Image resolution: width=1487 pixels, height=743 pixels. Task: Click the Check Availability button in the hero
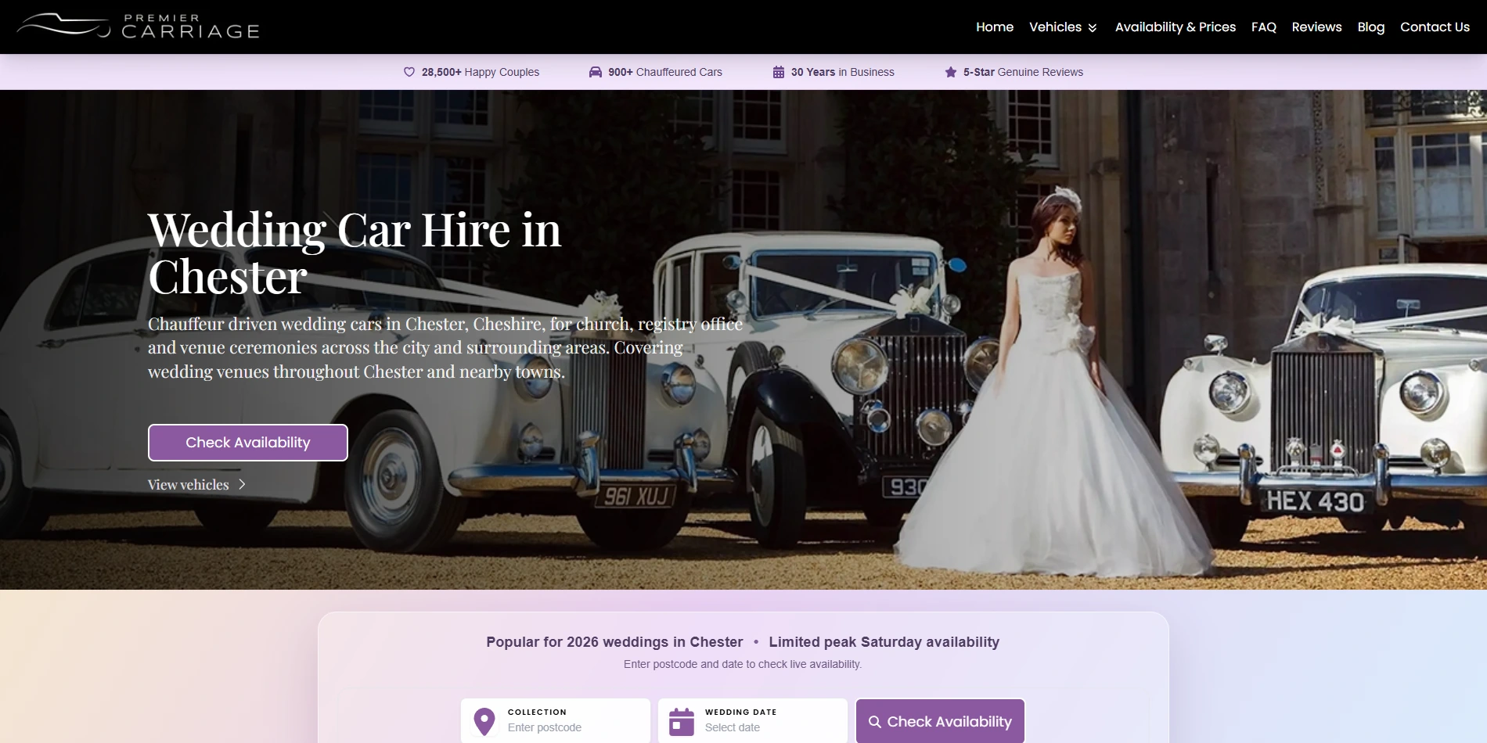247,442
